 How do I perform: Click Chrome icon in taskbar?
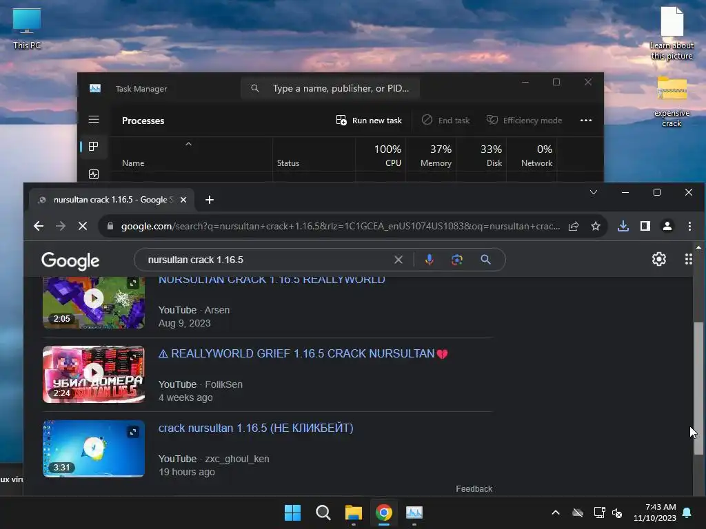[383, 512]
